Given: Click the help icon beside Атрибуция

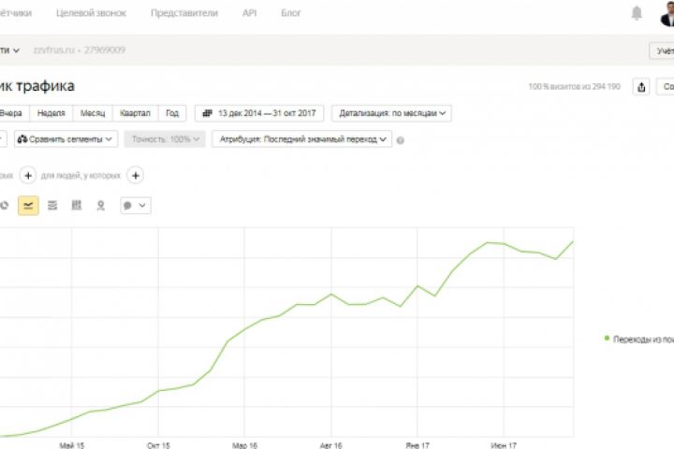Looking at the screenshot, I should 401,140.
